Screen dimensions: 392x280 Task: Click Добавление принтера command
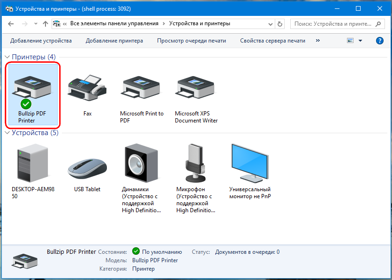114,41
